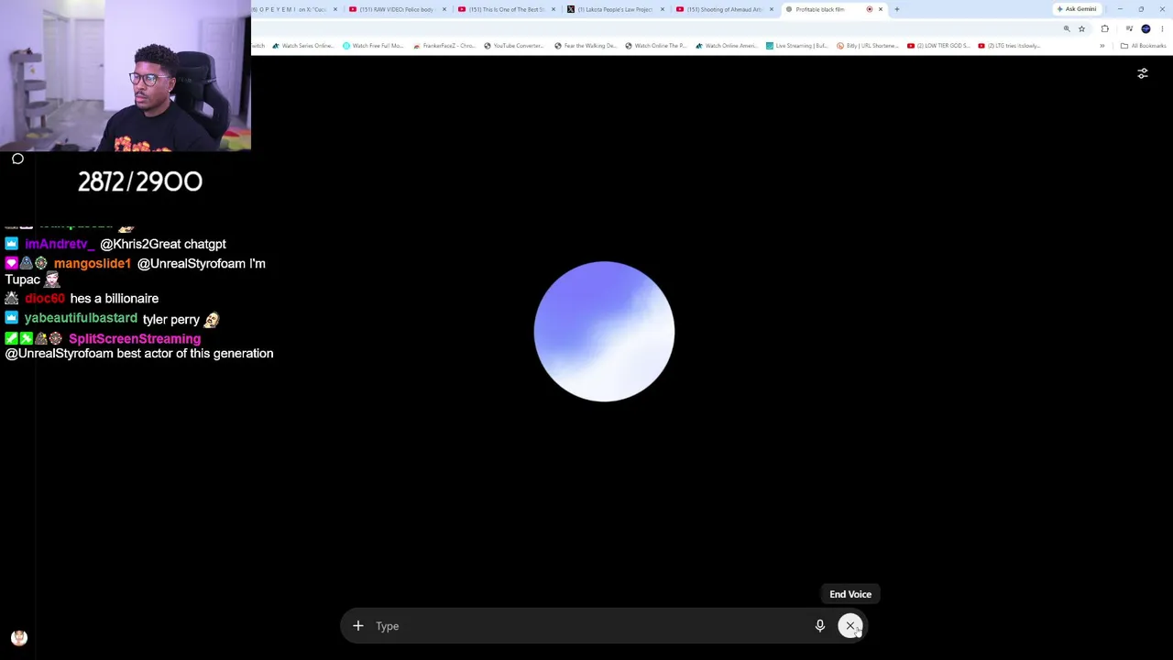Click the 2872/2900 counter text
This screenshot has height=660, width=1173.
(140, 181)
